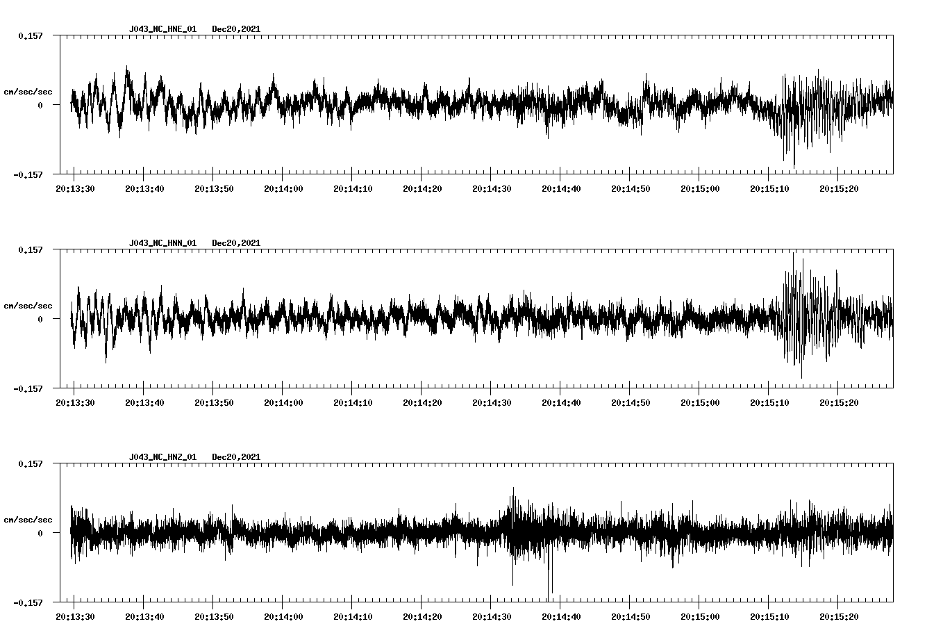Image resolution: width=943 pixels, height=642 pixels.
Task: Select the 20:14:00 time label on HNE plot
Action: point(283,188)
